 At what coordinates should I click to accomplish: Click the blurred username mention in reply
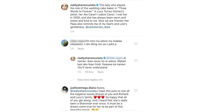coord(115,58)
